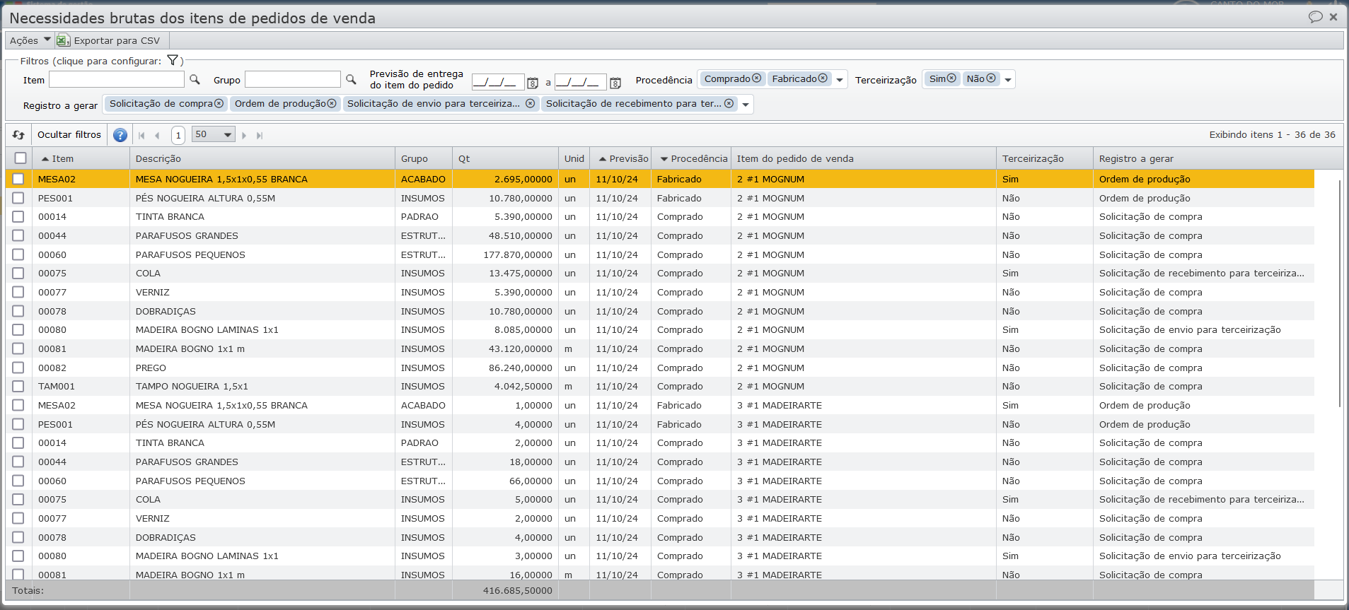Focus the Item filter text field
1349x610 pixels.
tap(117, 79)
